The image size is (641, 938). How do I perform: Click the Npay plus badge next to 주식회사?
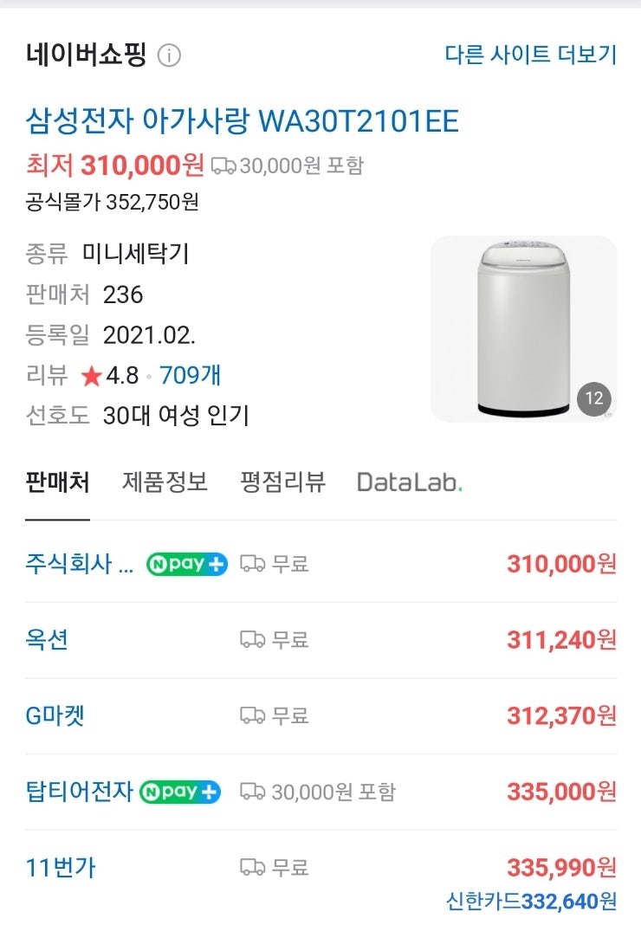tap(187, 564)
